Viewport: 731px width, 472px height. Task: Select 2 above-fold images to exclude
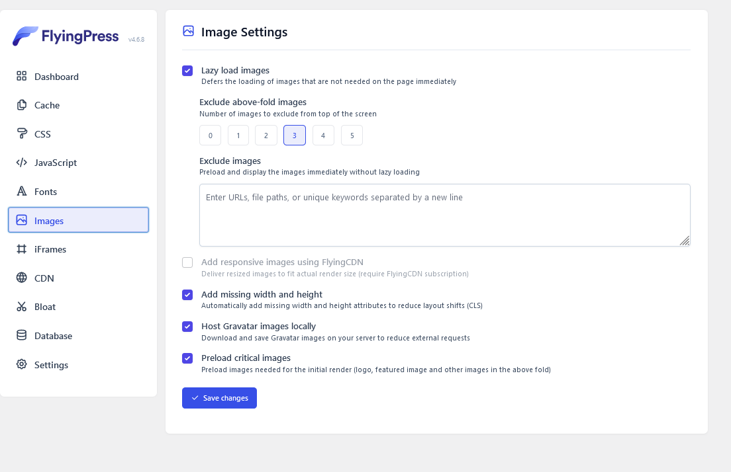point(266,136)
